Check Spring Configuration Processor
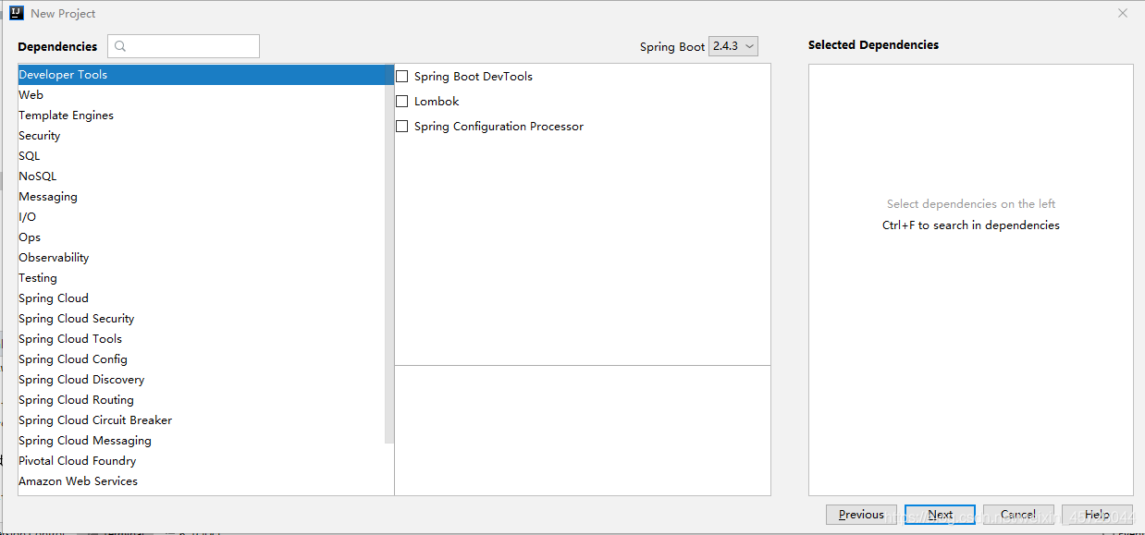The height and width of the screenshot is (535, 1145). point(401,127)
